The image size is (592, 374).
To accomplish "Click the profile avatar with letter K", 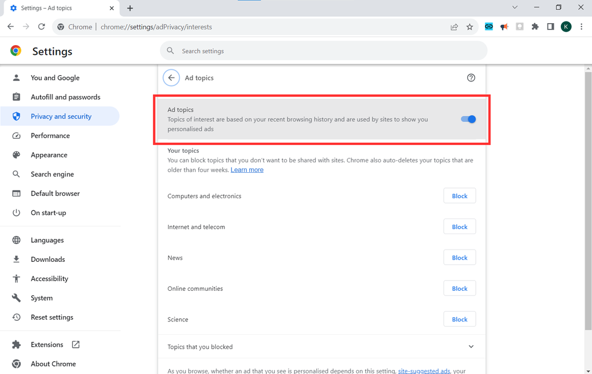I will pos(566,27).
